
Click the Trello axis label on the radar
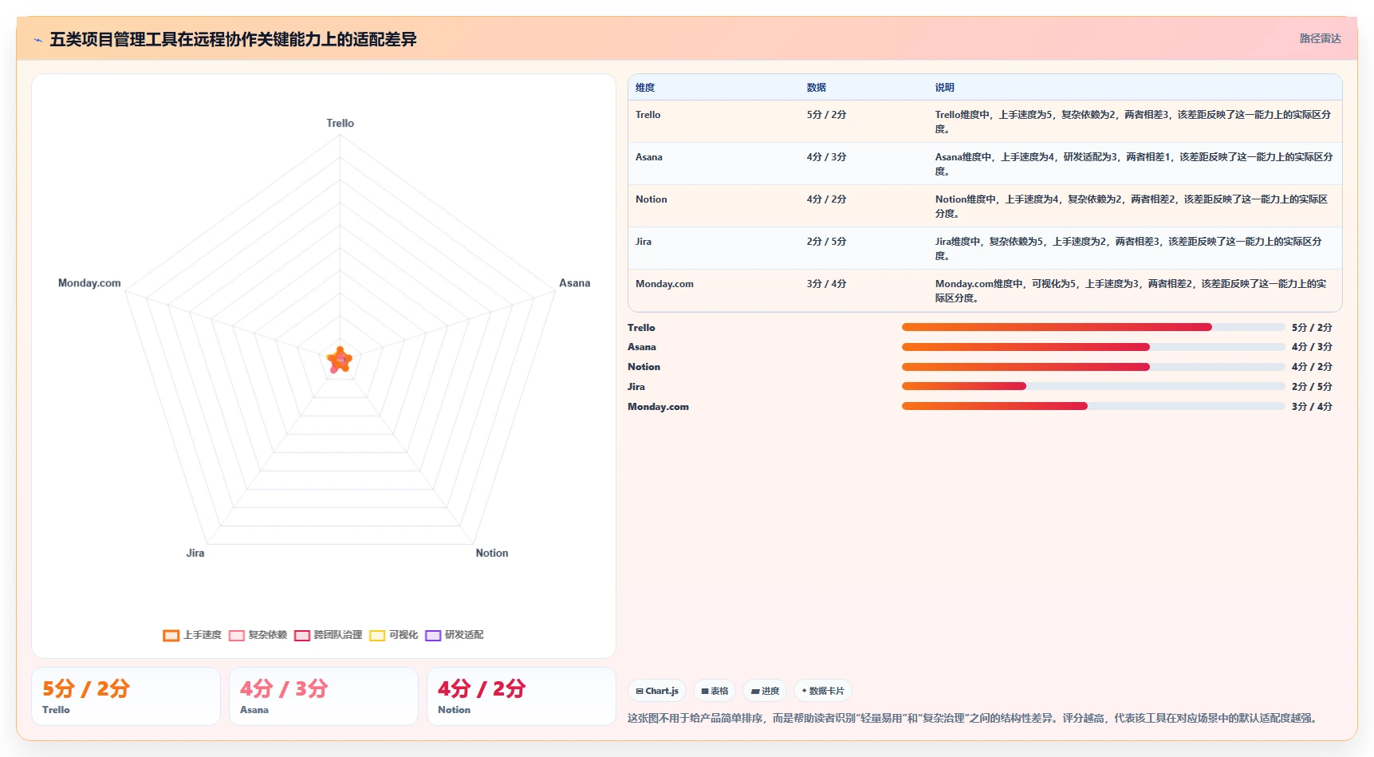[340, 123]
